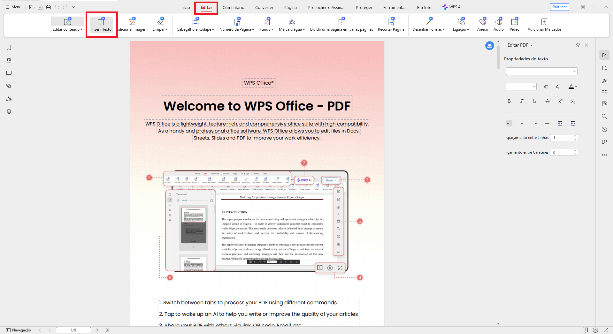Toggle underline text formatting

534,101
